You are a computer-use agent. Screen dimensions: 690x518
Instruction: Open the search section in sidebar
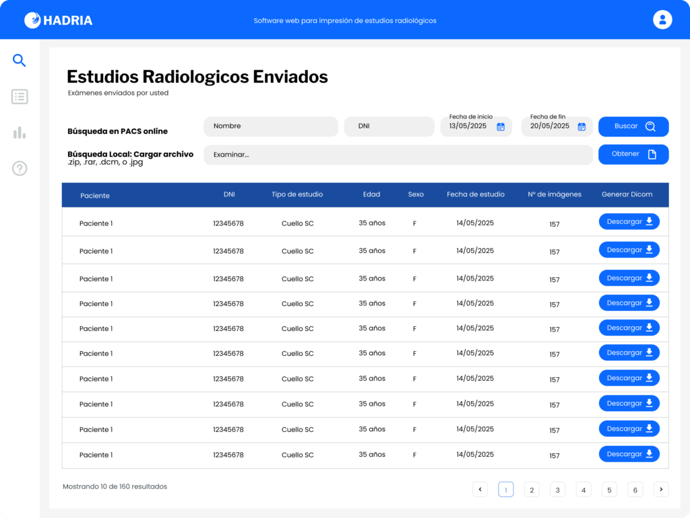pos(20,61)
